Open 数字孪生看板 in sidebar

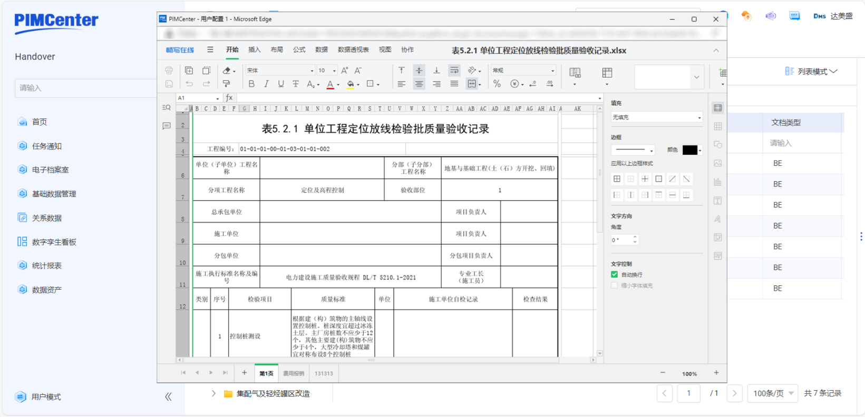click(x=54, y=242)
